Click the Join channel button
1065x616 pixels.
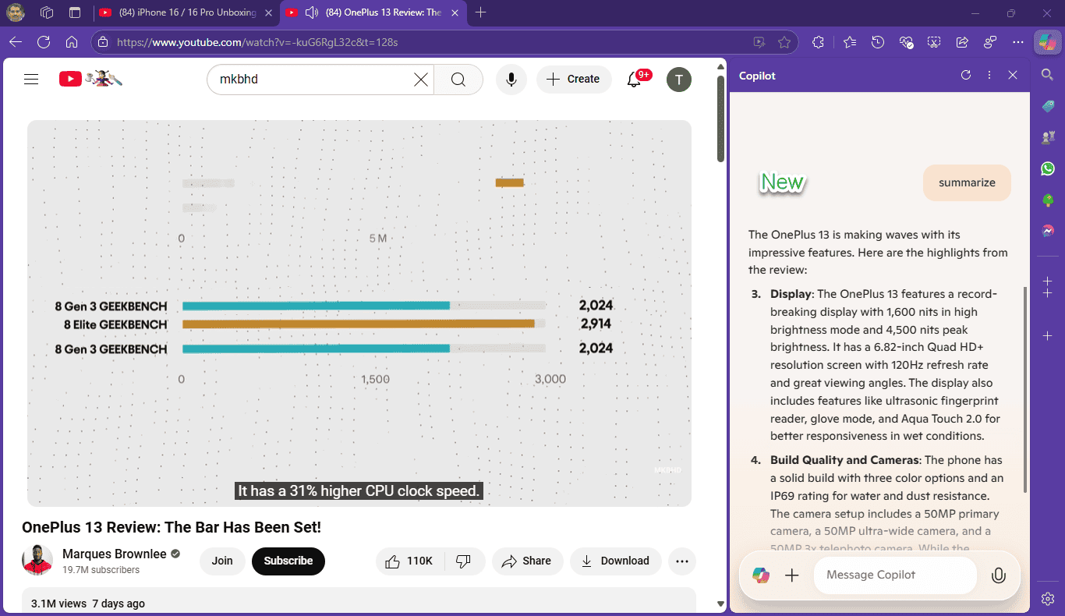[x=222, y=561]
